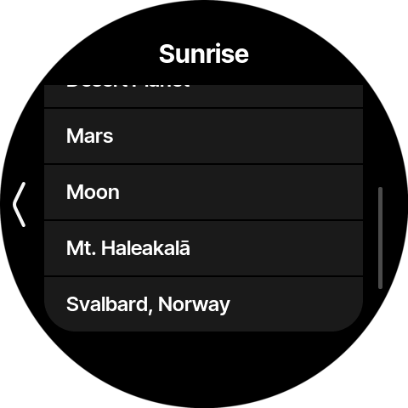Set sunrise location to Mars
Viewport: 408px width, 408px height.
pos(203,136)
